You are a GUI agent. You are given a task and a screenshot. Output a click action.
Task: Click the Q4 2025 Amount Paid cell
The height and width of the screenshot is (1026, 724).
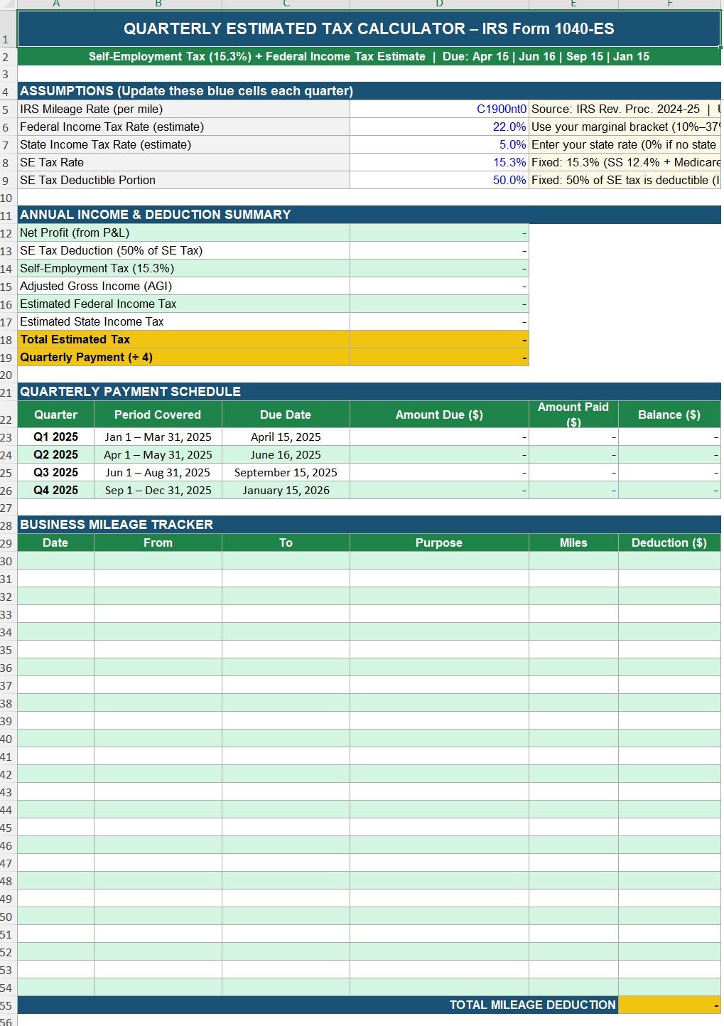[573, 490]
